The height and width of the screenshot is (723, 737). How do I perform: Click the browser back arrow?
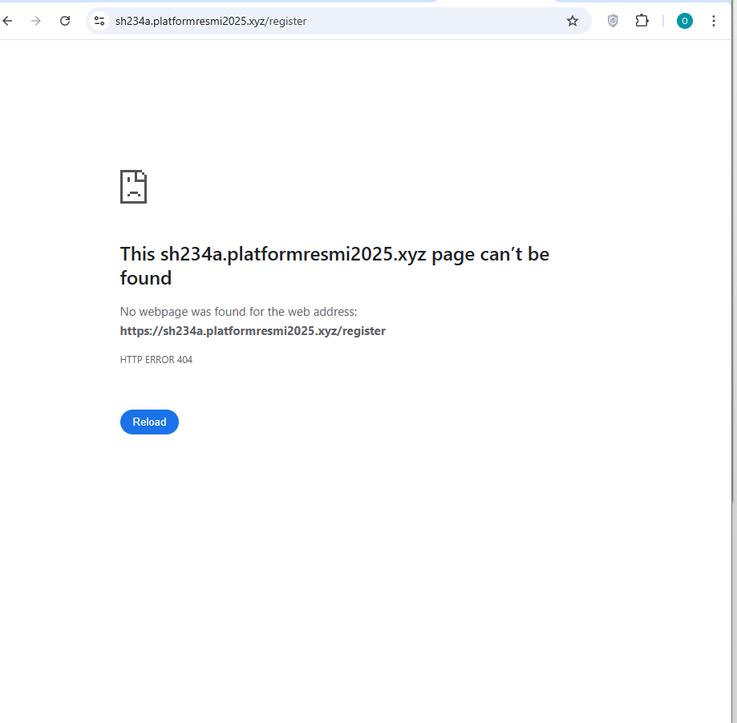click(8, 21)
